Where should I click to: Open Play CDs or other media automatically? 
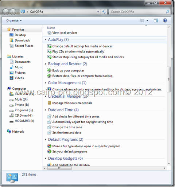[x=78, y=52]
